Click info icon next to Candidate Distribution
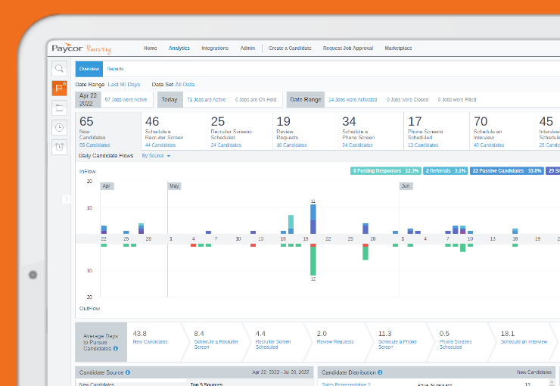 (380, 372)
